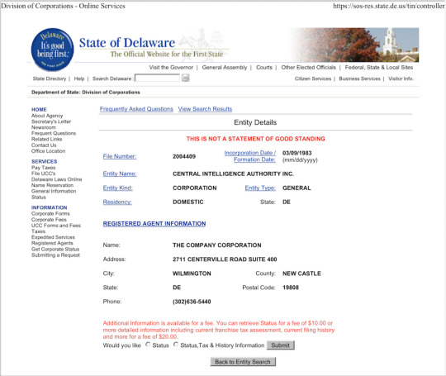
Task: Open View Search Results link
Action: [205, 109]
